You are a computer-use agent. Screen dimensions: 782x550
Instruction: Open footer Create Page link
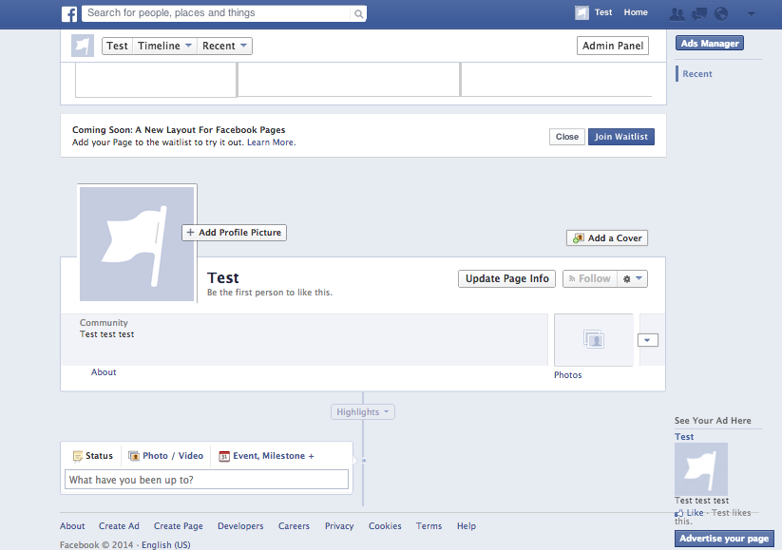click(178, 526)
